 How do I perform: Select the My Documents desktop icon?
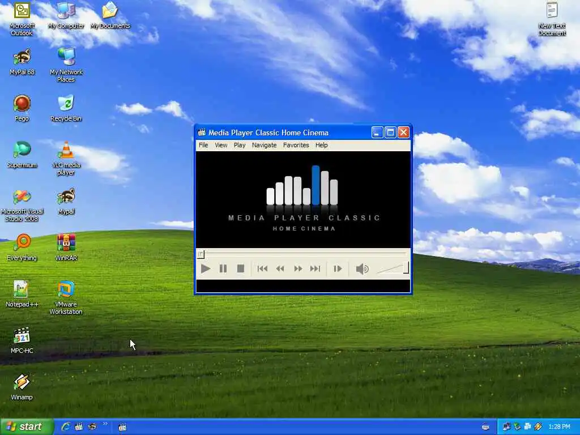point(110,15)
